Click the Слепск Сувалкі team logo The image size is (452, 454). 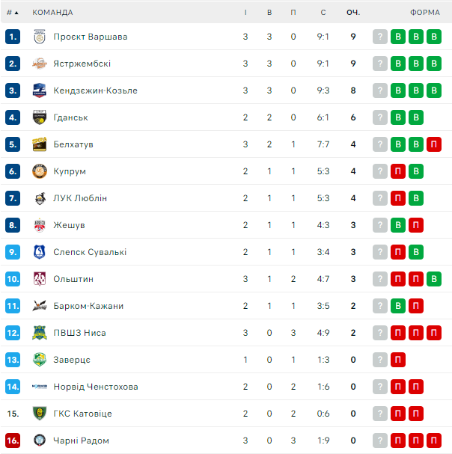(x=40, y=252)
